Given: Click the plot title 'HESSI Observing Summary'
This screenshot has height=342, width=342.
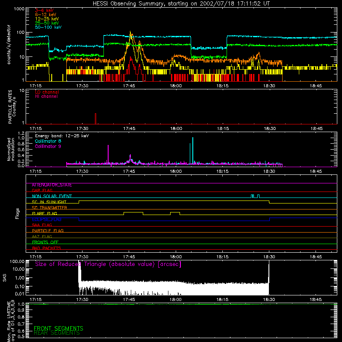Looking at the screenshot, I should click(x=128, y=4).
